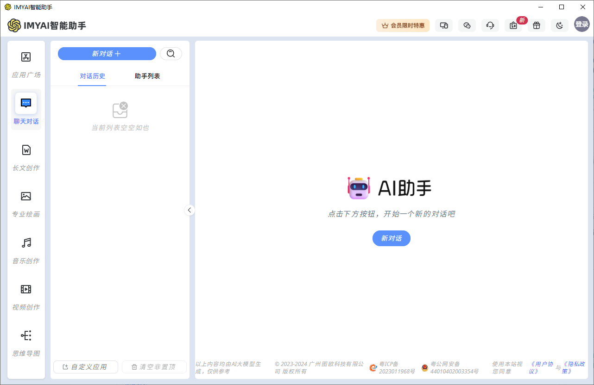Click the 当前列表空空如也 empty message
Viewport: 594px width, 385px height.
(120, 128)
